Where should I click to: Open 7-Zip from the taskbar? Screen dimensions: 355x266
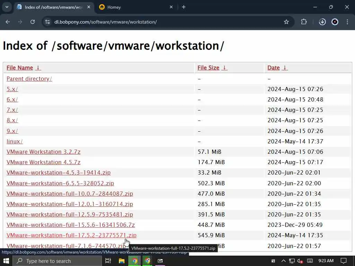160,261
